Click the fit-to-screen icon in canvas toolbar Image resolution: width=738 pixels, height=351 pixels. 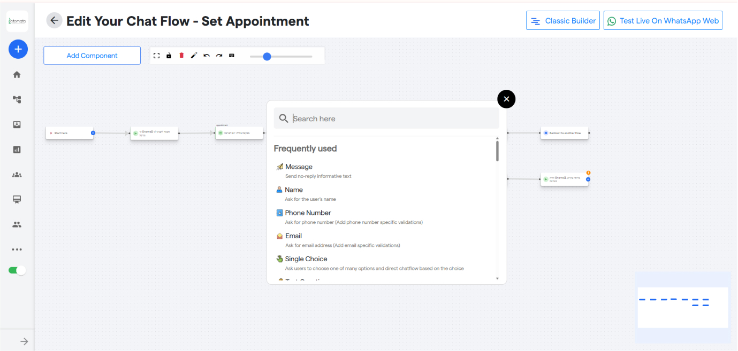tap(157, 56)
